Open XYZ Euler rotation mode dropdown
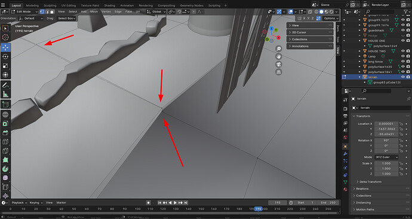Viewport: 412px width, 219px height. (386, 157)
